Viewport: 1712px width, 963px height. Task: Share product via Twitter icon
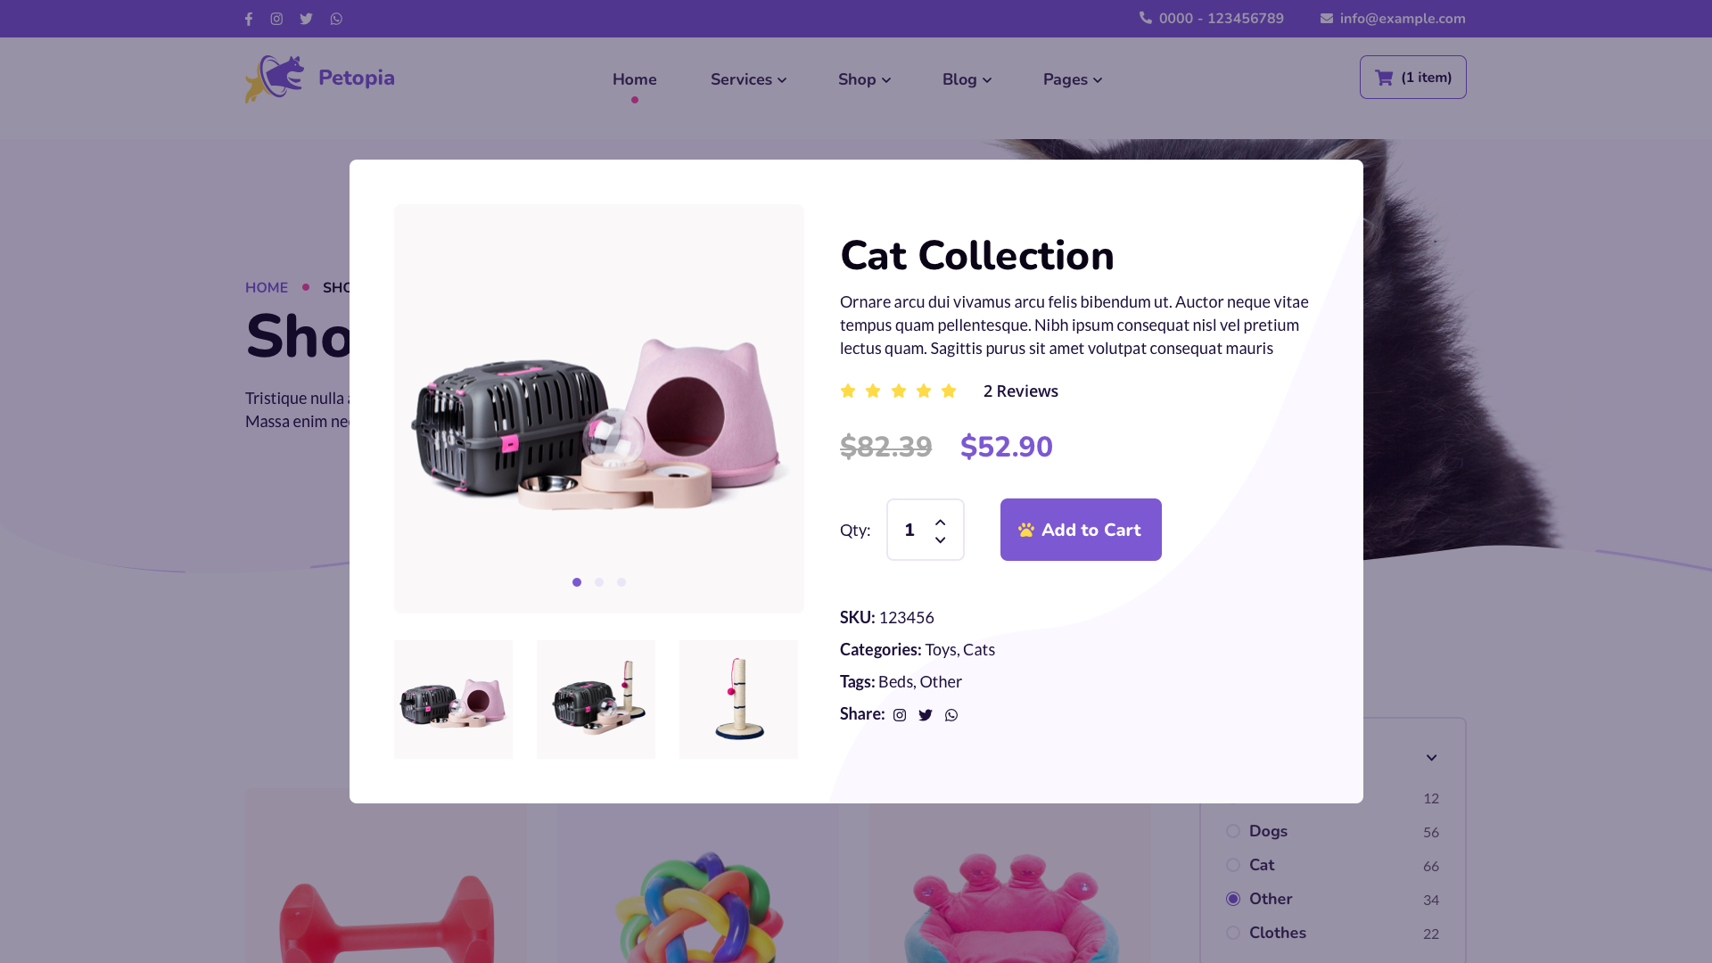(x=926, y=715)
